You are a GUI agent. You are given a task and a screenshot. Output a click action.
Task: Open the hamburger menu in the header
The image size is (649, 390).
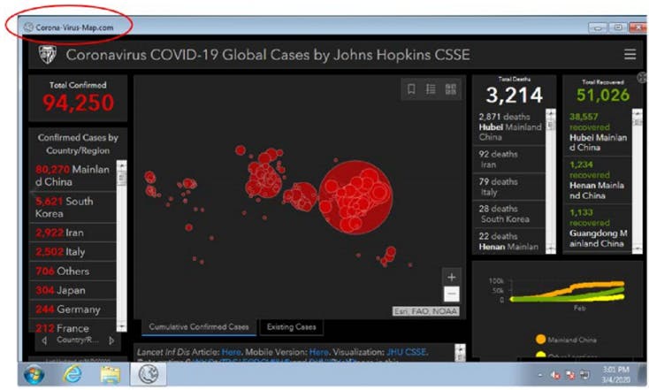(630, 55)
